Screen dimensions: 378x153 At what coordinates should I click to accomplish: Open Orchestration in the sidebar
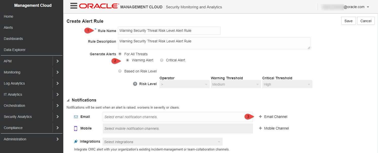pyautogui.click(x=14, y=106)
